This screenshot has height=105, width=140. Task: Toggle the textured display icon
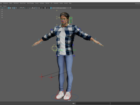[14, 8]
